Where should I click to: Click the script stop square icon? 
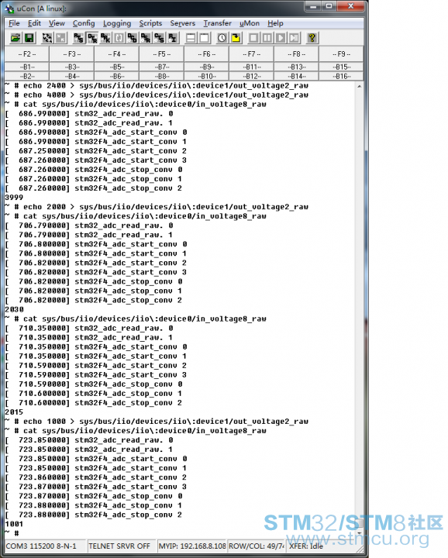253,38
